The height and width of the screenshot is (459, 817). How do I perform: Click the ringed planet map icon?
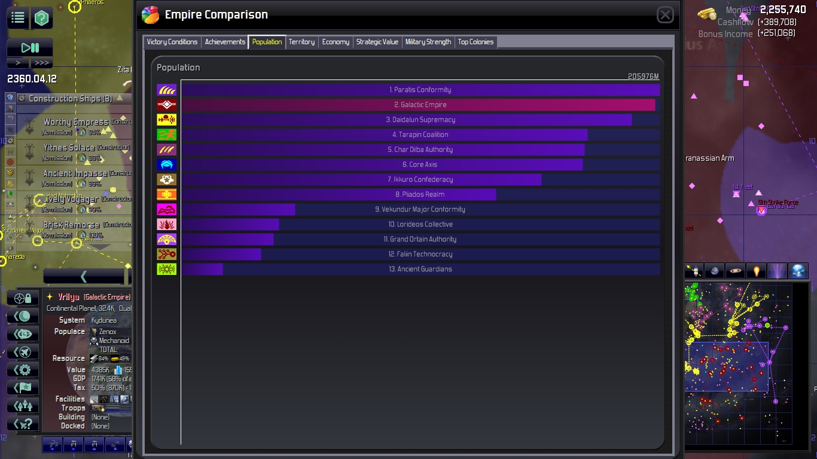coord(735,271)
